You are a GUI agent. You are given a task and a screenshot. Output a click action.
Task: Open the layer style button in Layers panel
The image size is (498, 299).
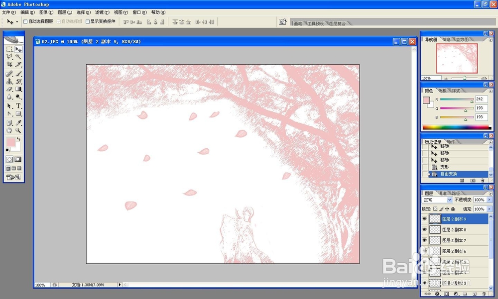[x=437, y=294]
